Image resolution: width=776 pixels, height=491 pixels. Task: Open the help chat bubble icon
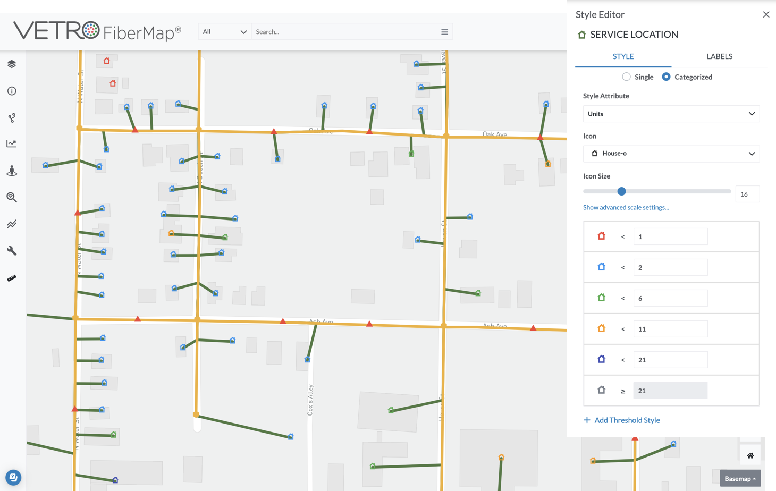(13, 477)
